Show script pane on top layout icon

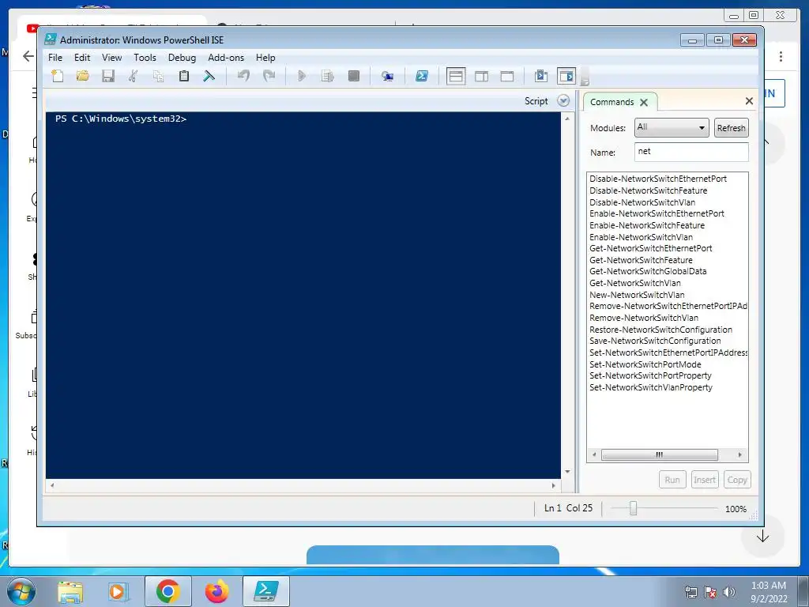click(x=456, y=77)
